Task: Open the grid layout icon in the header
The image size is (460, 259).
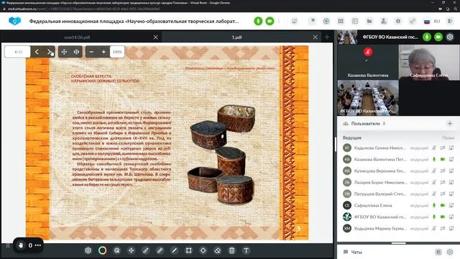Action: coord(341,21)
